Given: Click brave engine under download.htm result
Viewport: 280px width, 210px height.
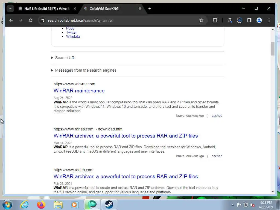Looking at the screenshot, I should click(180, 156).
